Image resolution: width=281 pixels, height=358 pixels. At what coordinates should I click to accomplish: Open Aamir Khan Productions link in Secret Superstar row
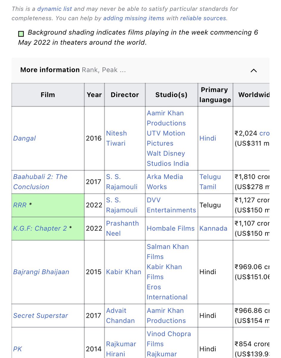166,316
